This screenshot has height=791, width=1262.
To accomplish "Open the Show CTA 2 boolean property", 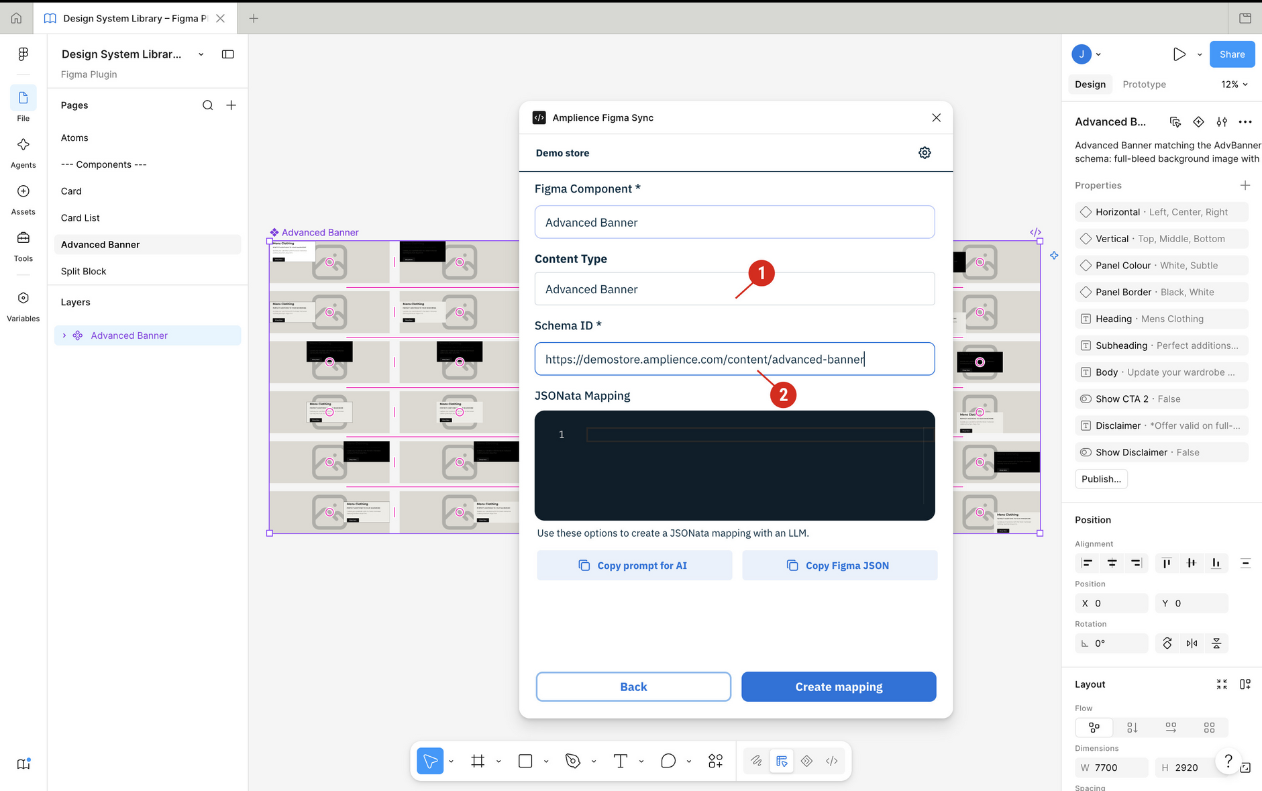I will [1161, 399].
